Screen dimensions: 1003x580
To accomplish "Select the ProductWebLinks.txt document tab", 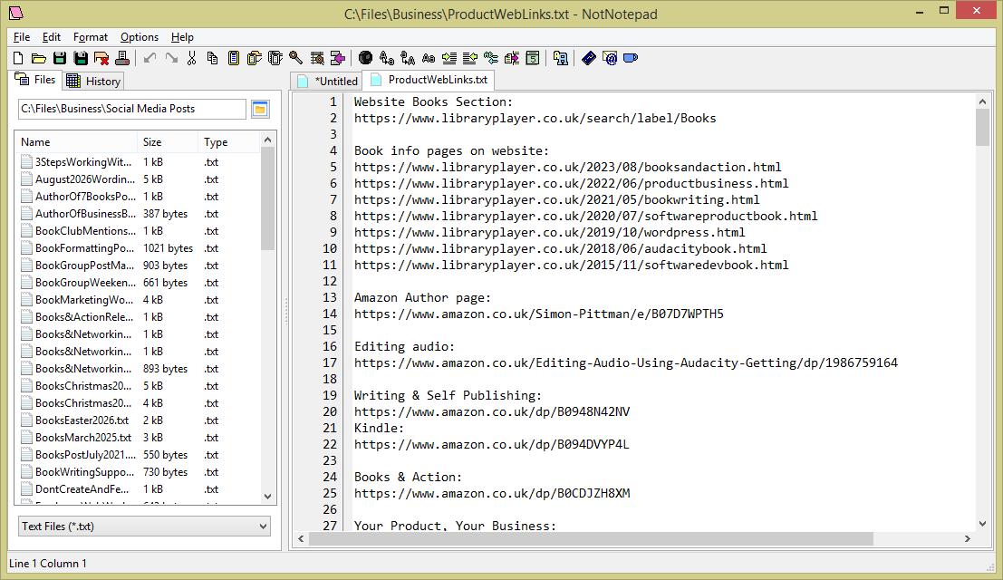I will (429, 80).
